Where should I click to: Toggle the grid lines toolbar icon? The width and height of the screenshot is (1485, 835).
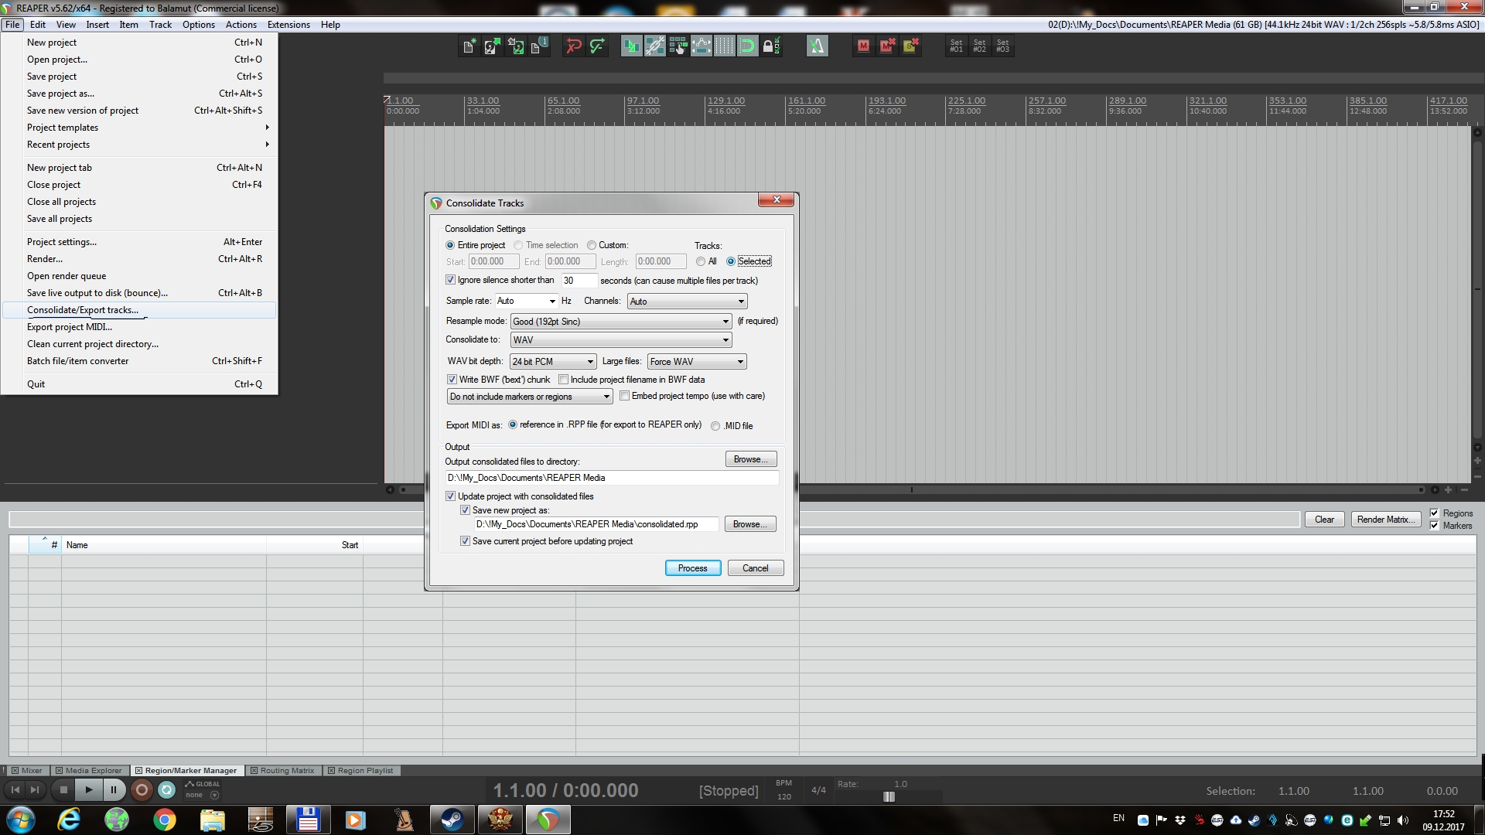(x=724, y=46)
